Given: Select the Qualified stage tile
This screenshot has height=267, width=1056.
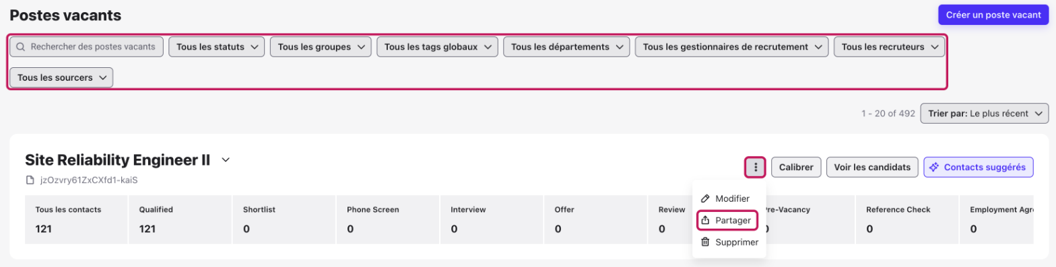Looking at the screenshot, I should click(x=180, y=219).
